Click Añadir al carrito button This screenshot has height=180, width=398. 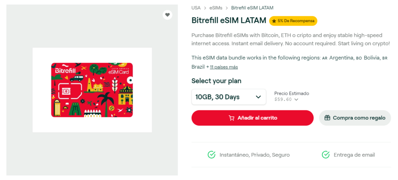253,118
